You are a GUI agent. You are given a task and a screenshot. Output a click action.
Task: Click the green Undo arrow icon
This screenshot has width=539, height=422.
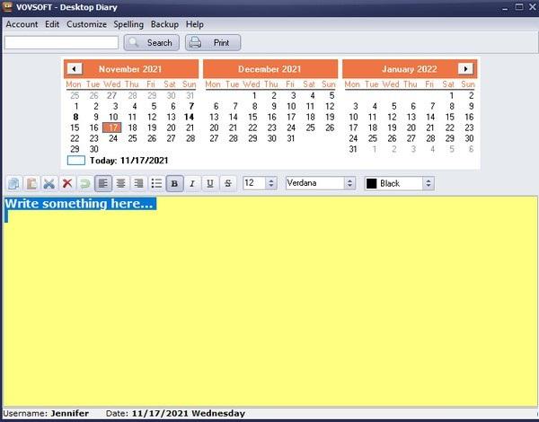pos(84,183)
